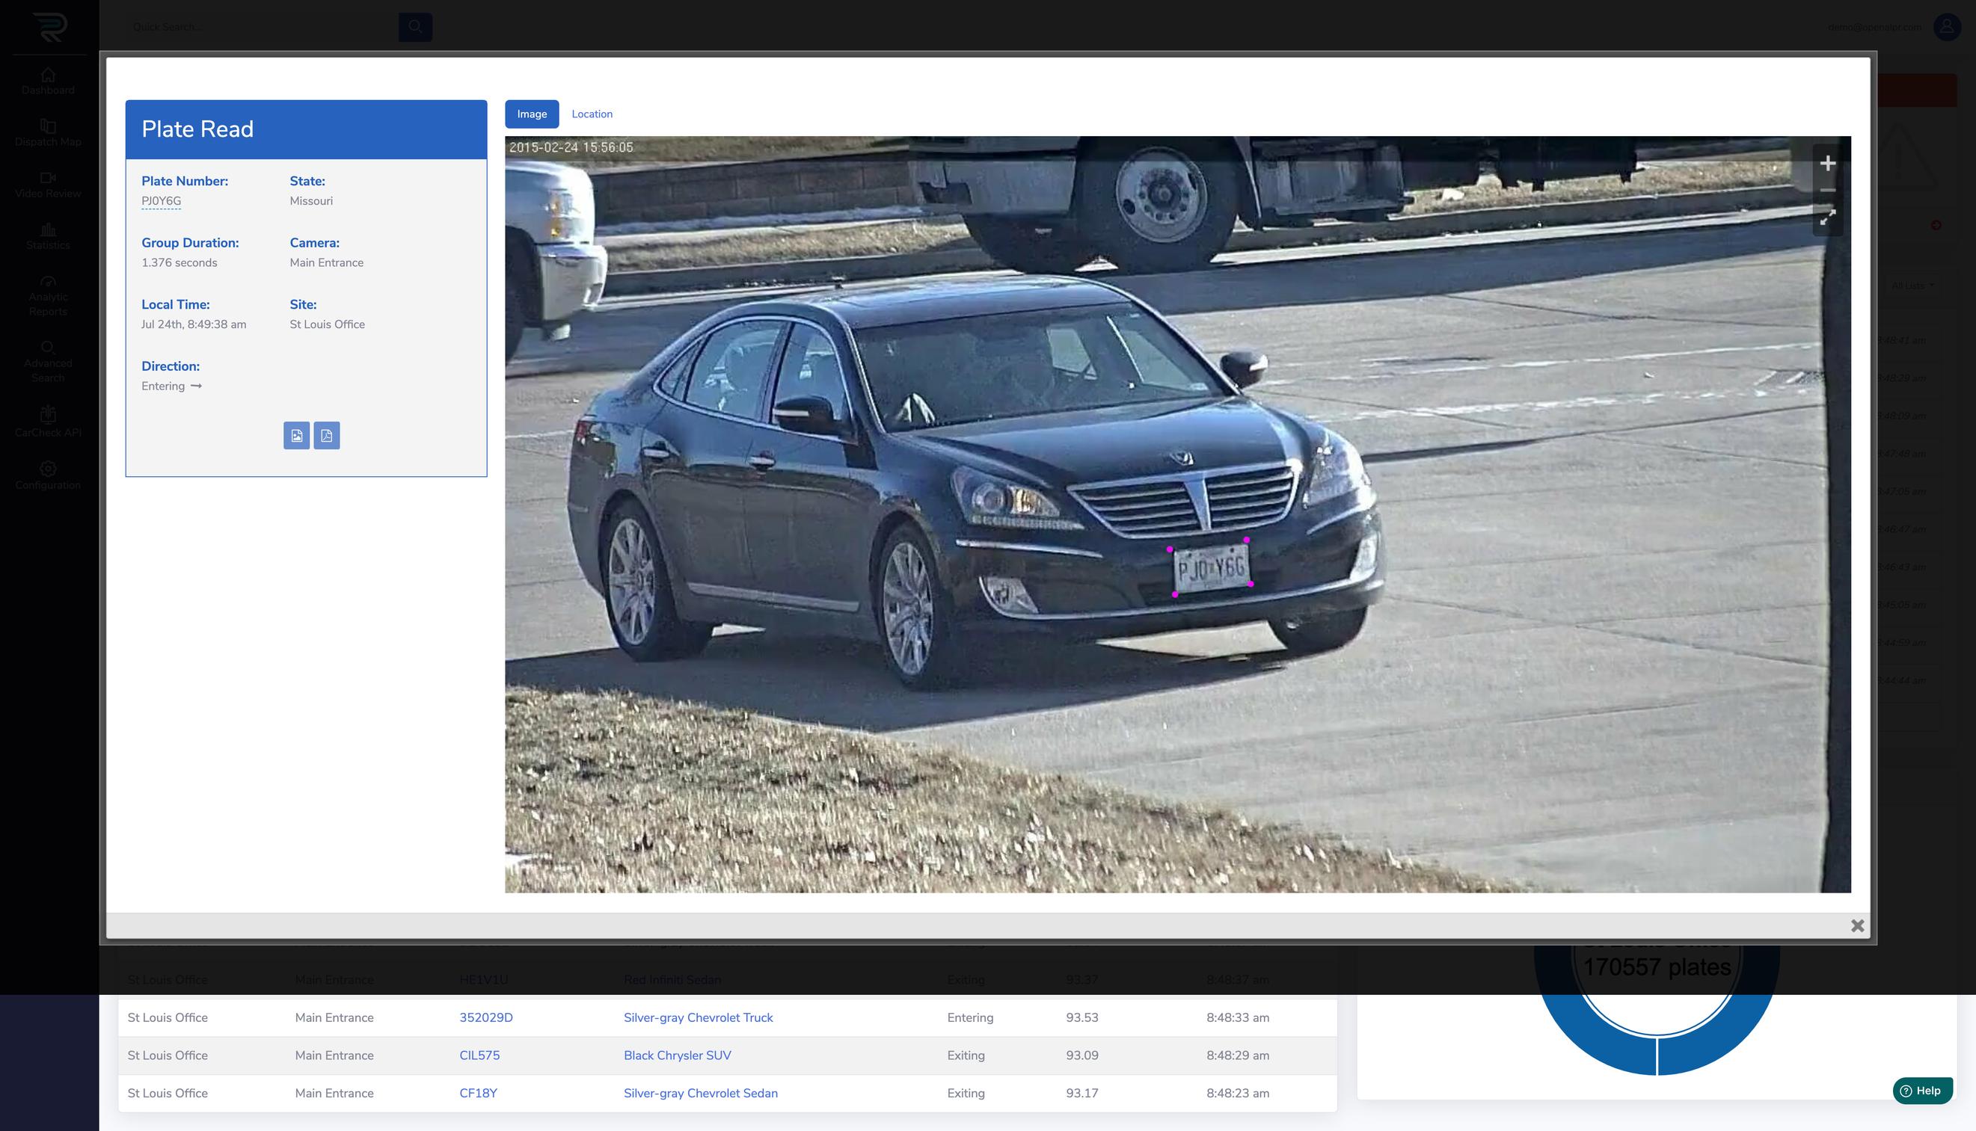Click the 'St Louis Office' site value in dialog

pyautogui.click(x=327, y=324)
